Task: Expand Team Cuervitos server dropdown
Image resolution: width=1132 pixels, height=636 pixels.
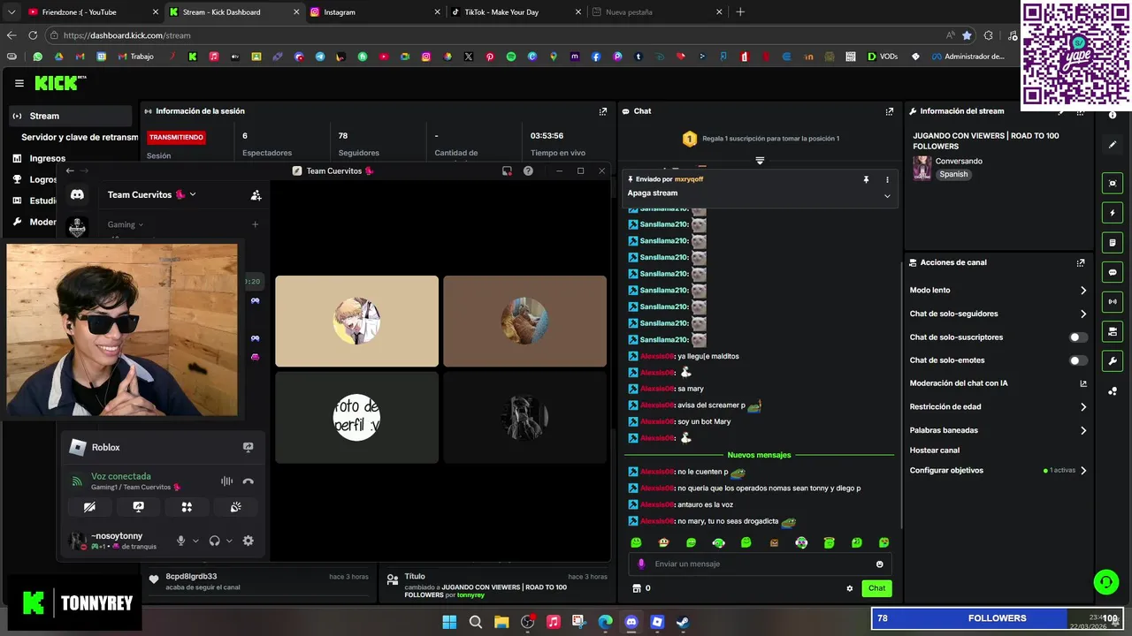Action: (193, 195)
